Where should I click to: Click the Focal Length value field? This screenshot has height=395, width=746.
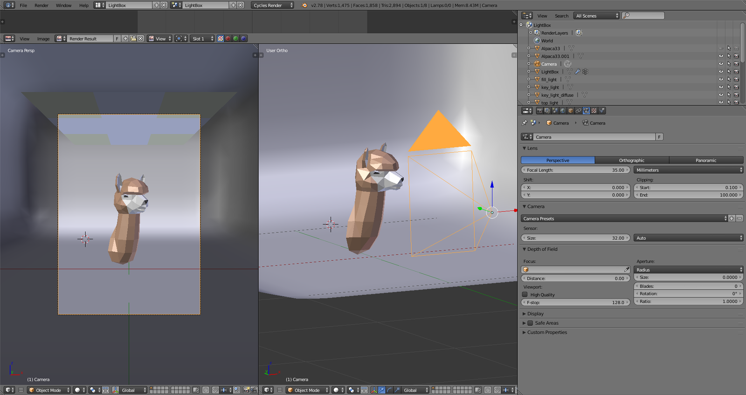(575, 170)
